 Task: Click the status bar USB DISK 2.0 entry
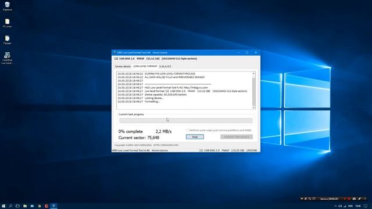(228, 150)
